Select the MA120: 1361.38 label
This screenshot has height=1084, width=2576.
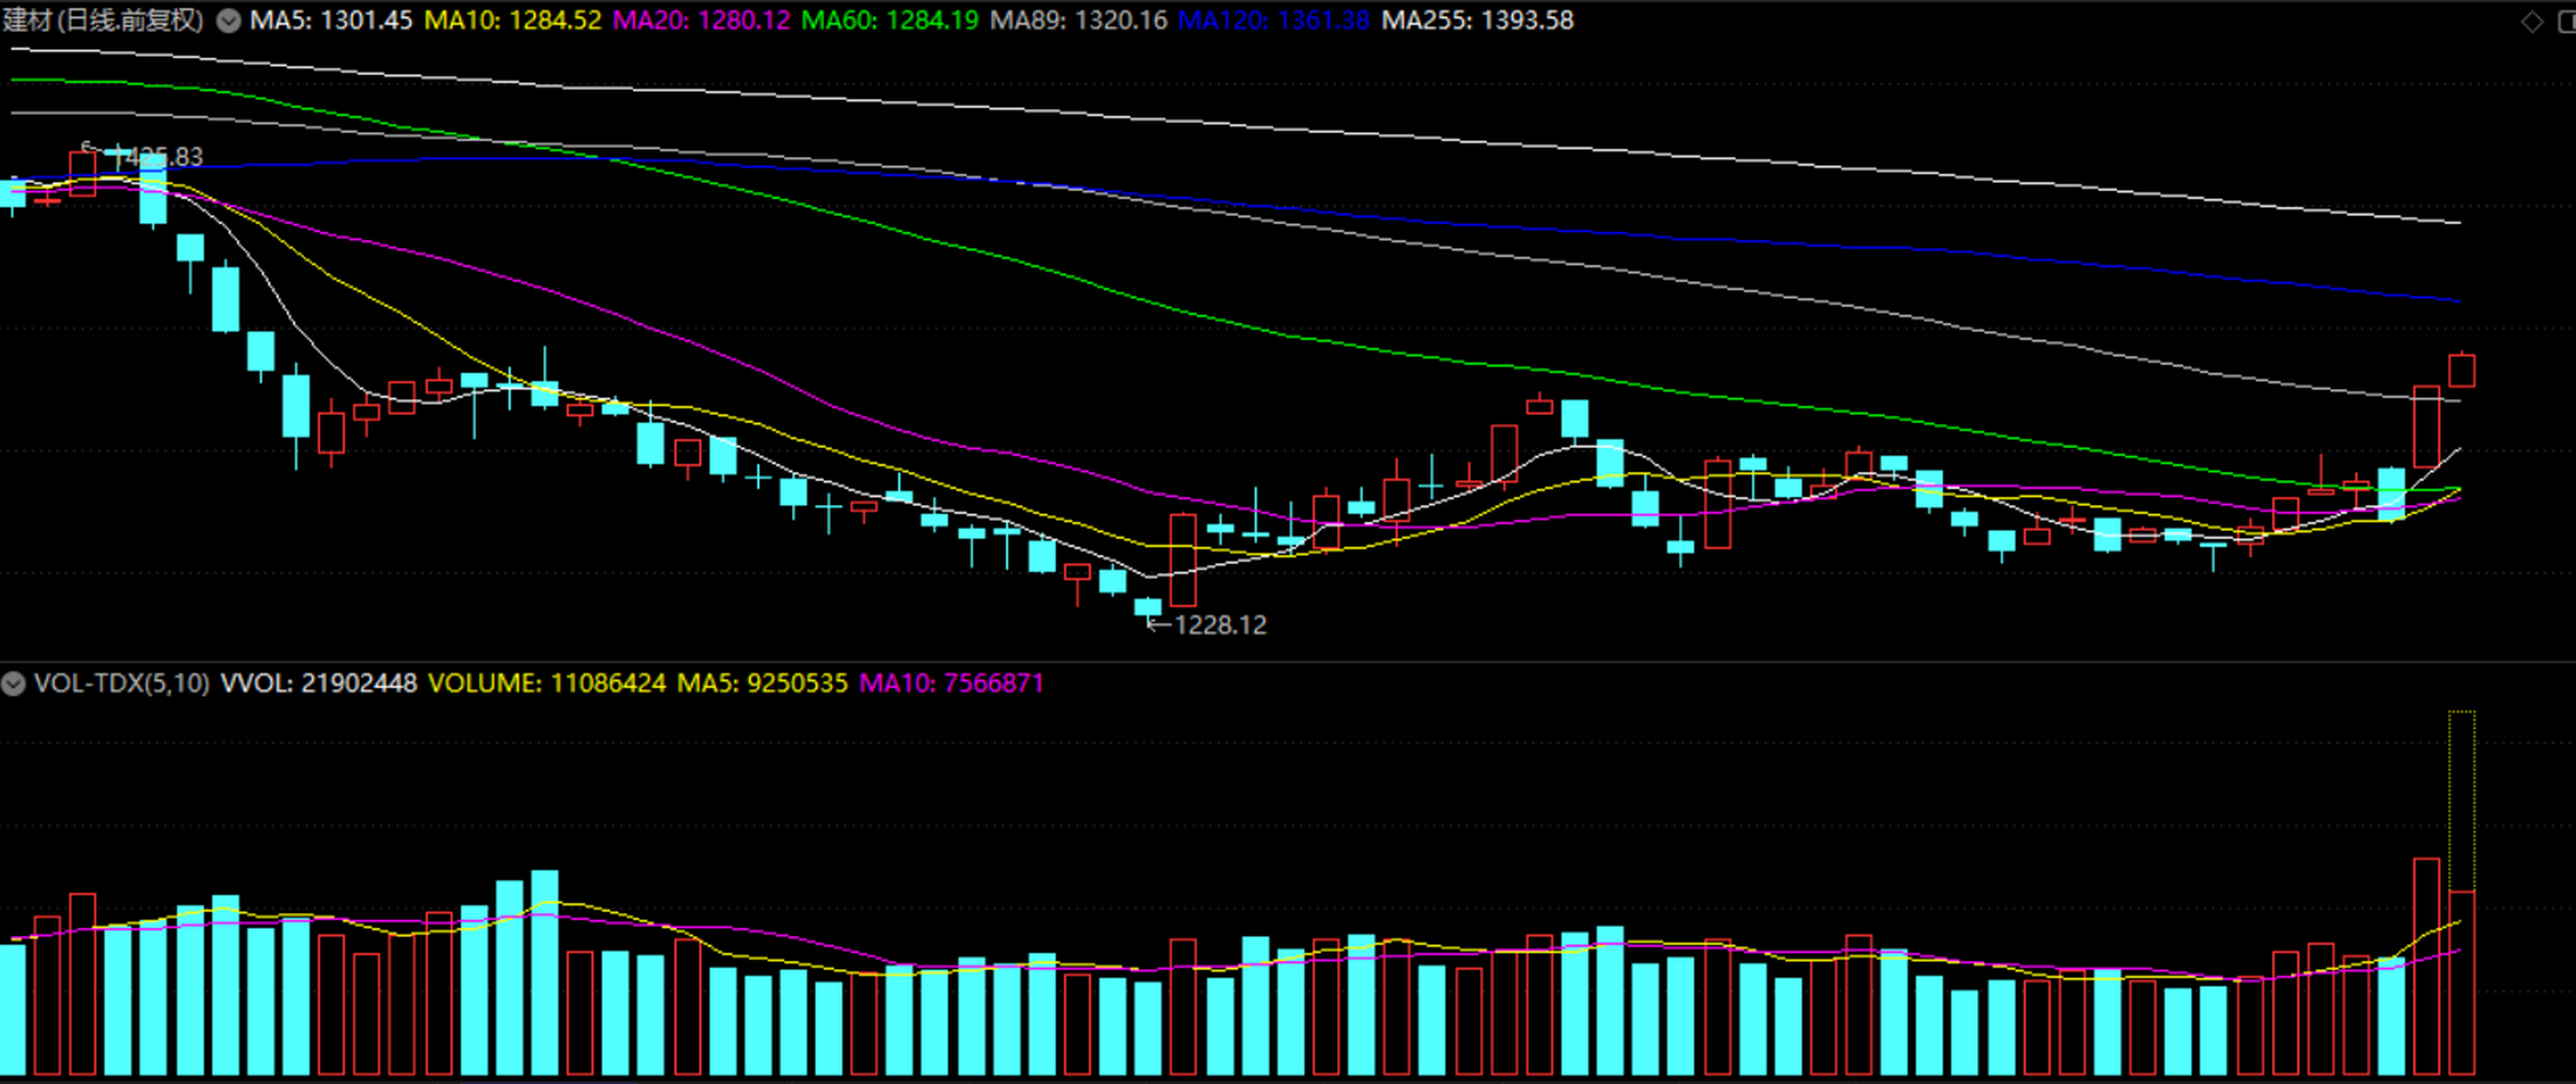tap(1274, 20)
